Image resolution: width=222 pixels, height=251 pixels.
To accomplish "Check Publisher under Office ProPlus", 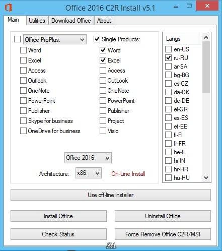I will click(23, 111).
